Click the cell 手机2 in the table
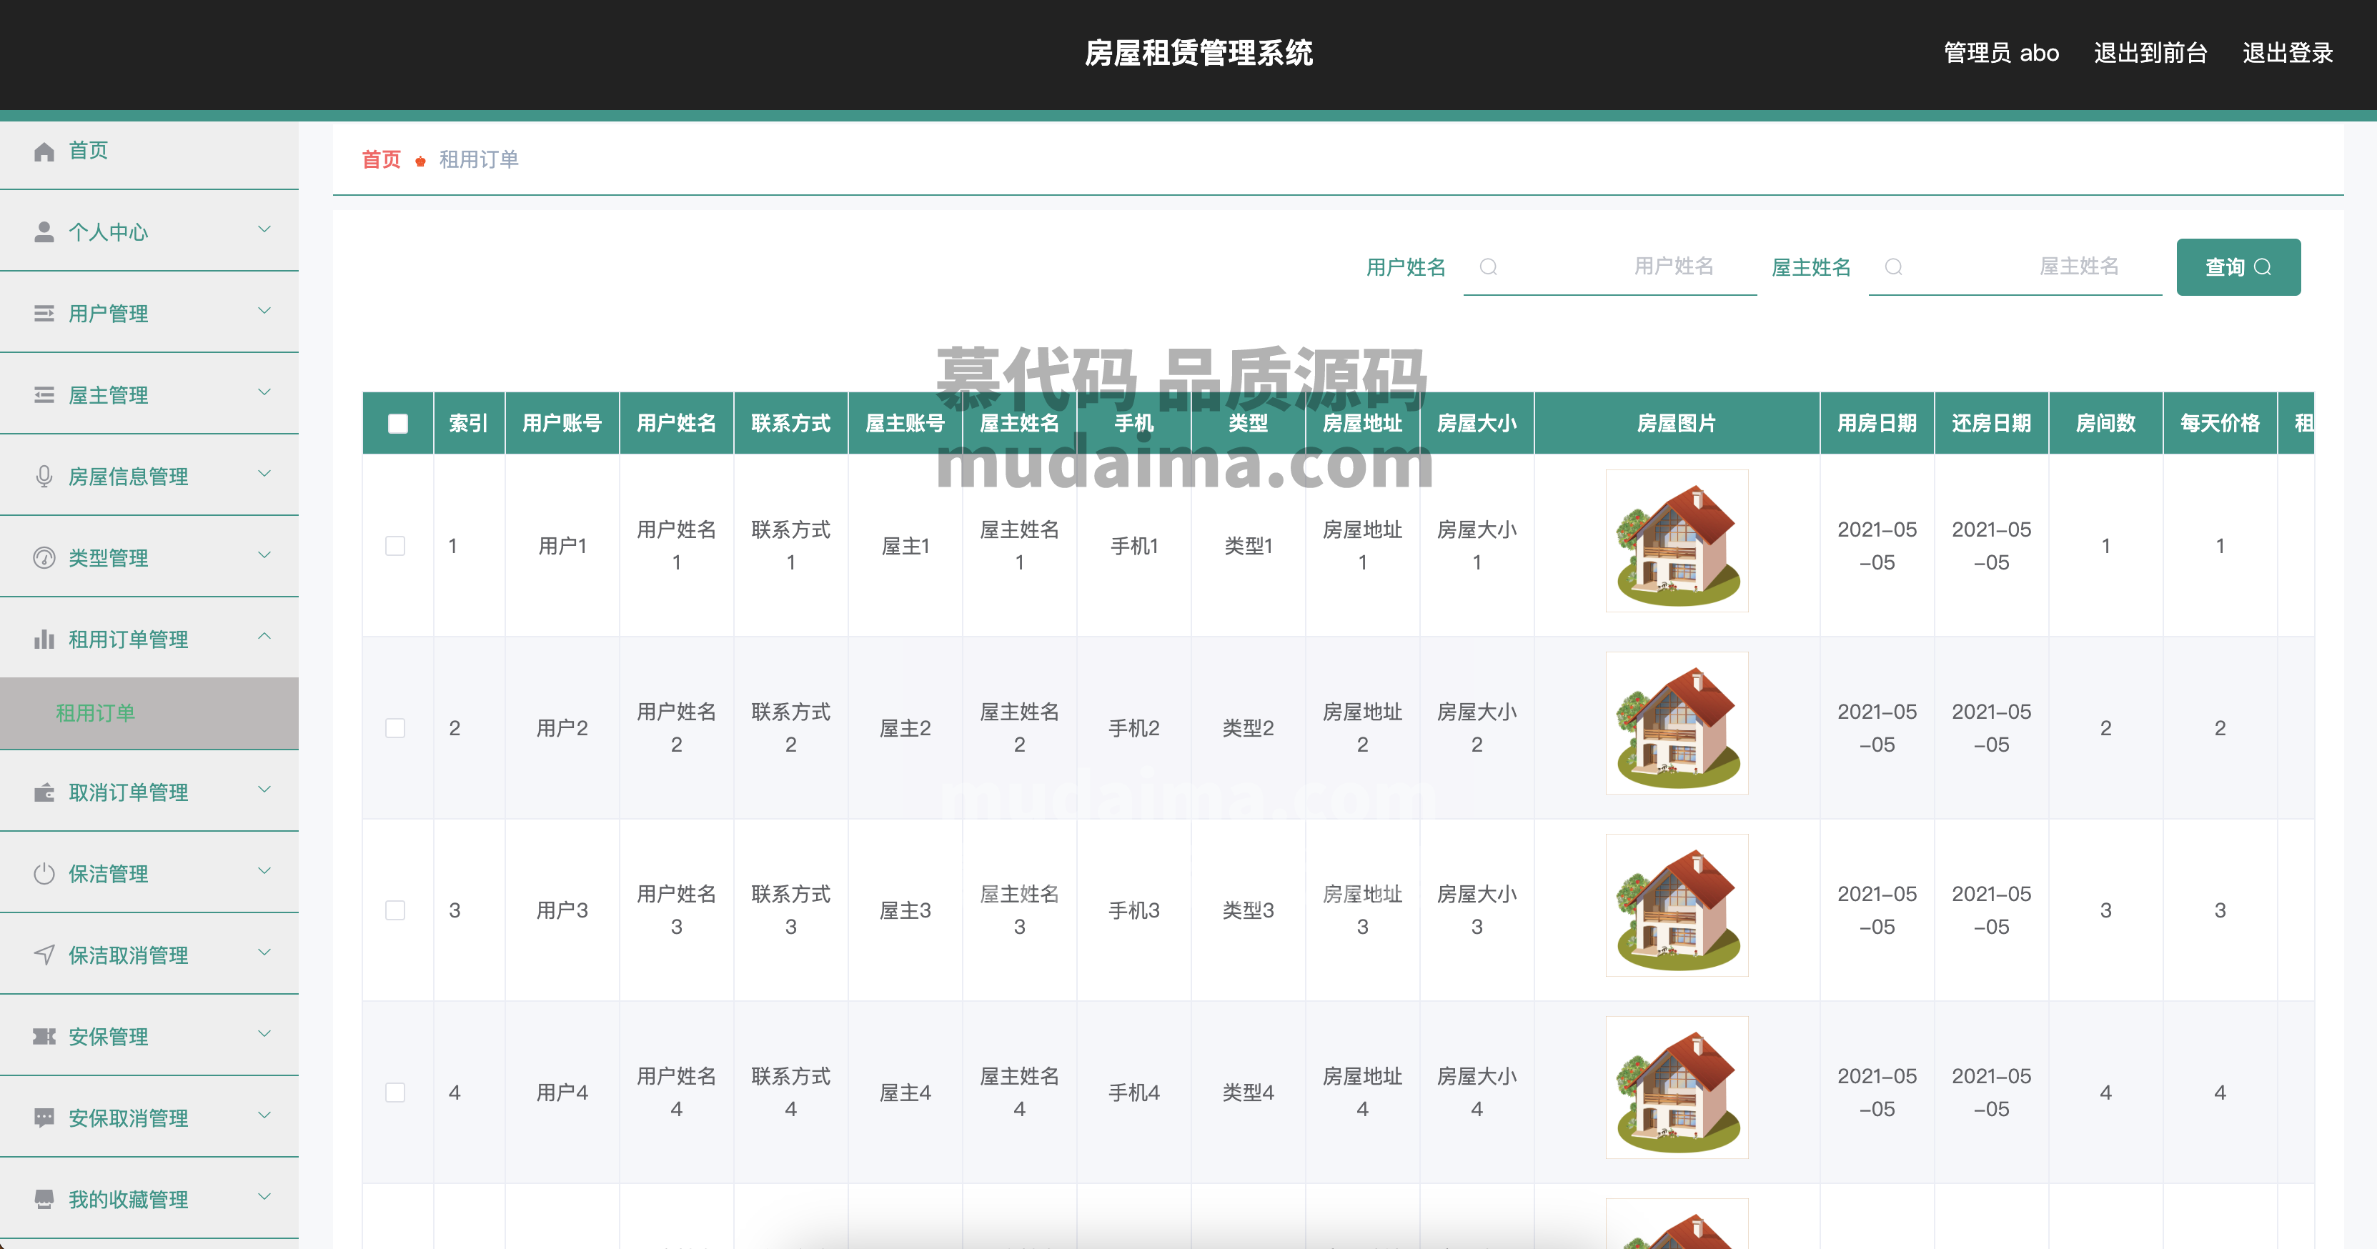Viewport: 2377px width, 1249px height. pyautogui.click(x=1134, y=728)
